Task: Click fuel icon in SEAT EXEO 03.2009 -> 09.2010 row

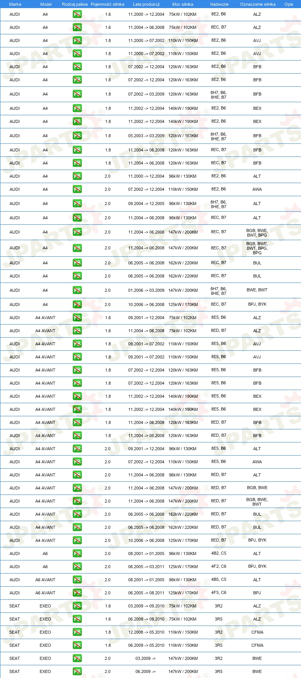Action: click(77, 606)
